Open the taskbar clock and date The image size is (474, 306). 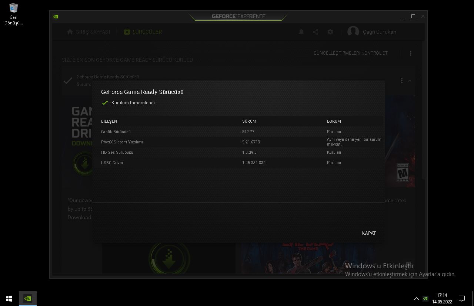442,298
